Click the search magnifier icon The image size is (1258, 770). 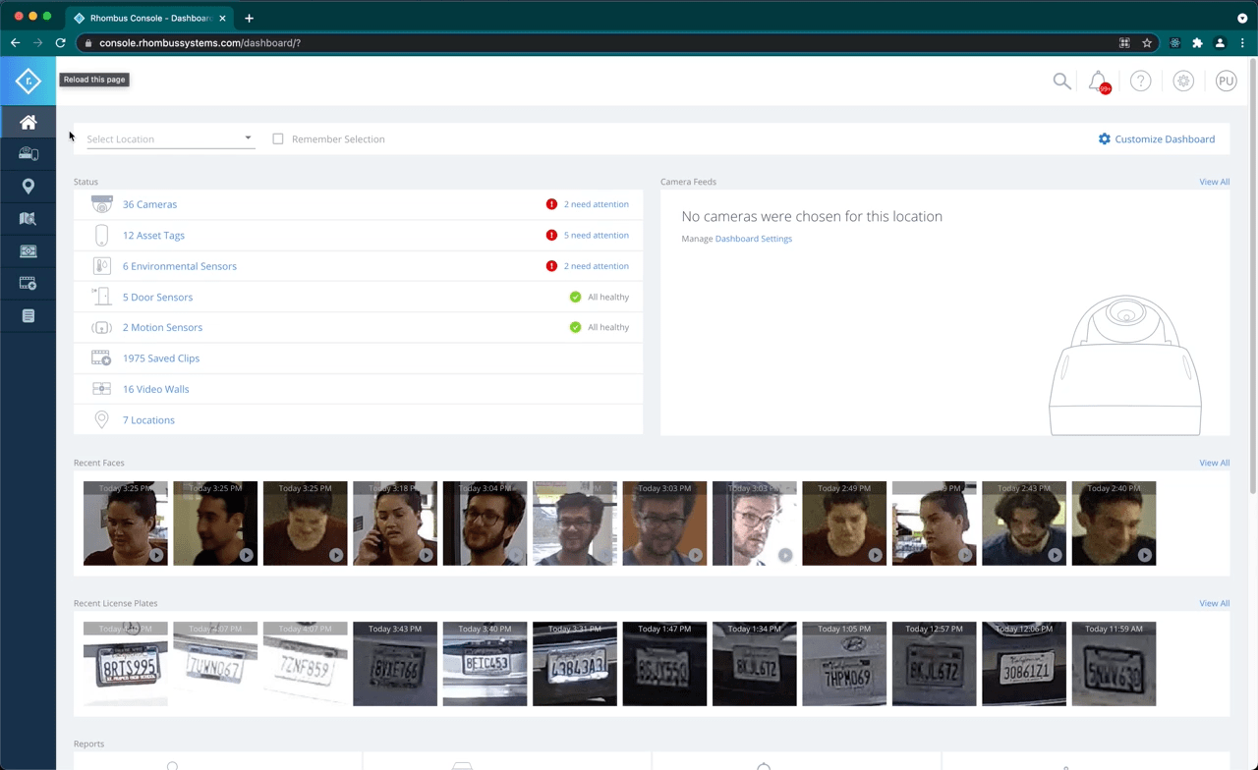[1061, 82]
